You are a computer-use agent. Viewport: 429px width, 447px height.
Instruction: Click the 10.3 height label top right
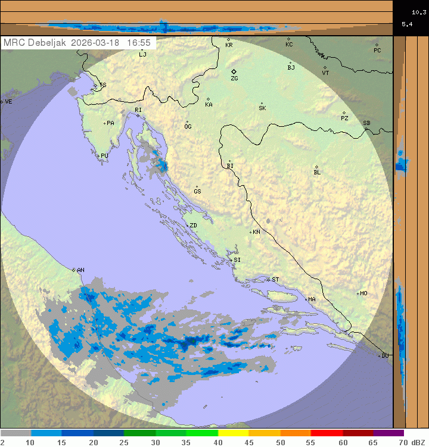(x=418, y=12)
